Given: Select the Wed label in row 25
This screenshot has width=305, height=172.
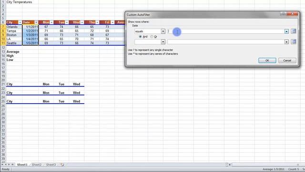Looking at the screenshot, I should (x=76, y=101).
